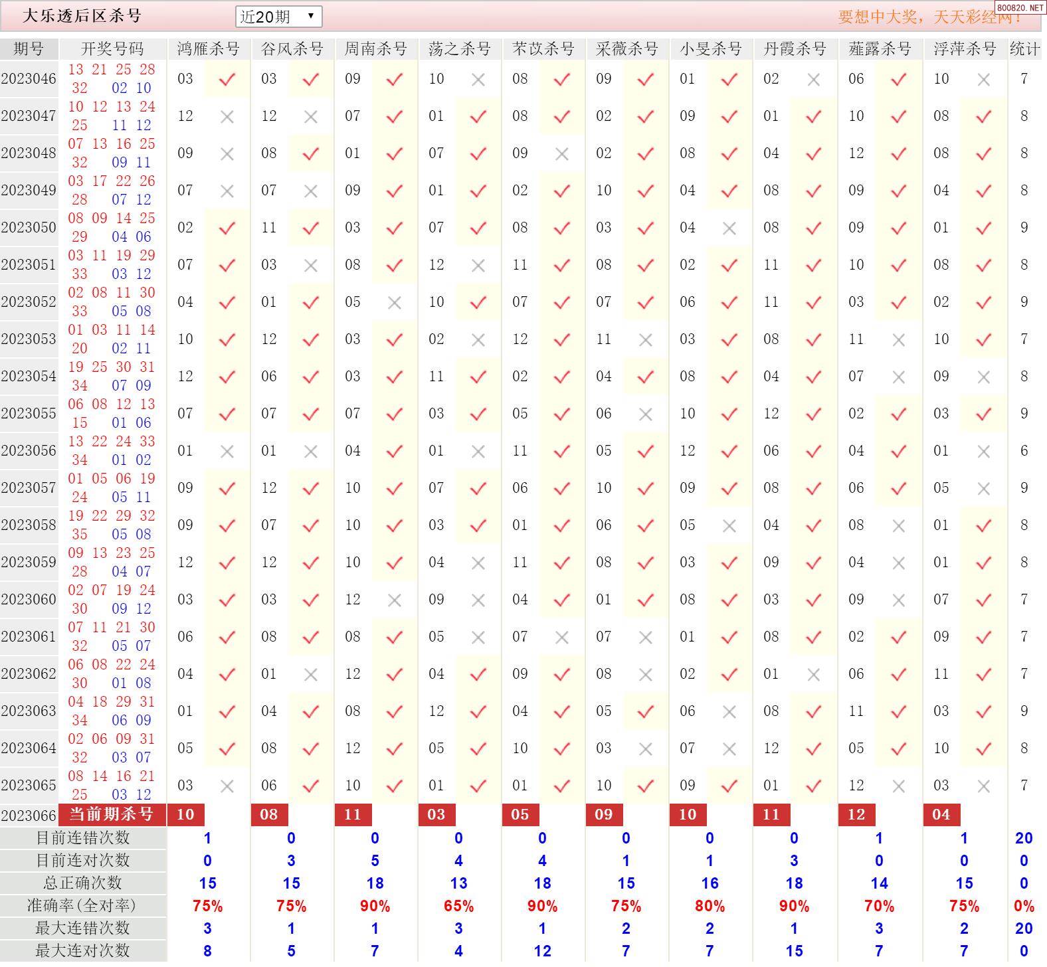Click 丹霞 max streak value 15
Image resolution: width=1047 pixels, height=967 pixels.
(x=795, y=951)
